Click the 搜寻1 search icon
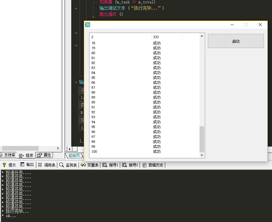The image size is (272, 222). (105, 165)
